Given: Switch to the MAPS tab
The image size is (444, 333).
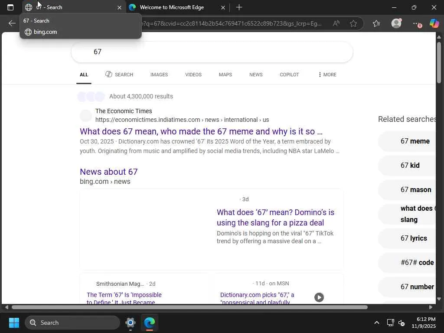Looking at the screenshot, I should coord(225,75).
